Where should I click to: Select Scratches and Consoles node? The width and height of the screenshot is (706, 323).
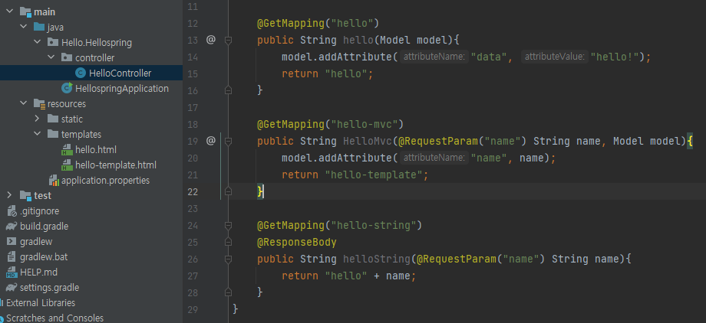(54, 318)
